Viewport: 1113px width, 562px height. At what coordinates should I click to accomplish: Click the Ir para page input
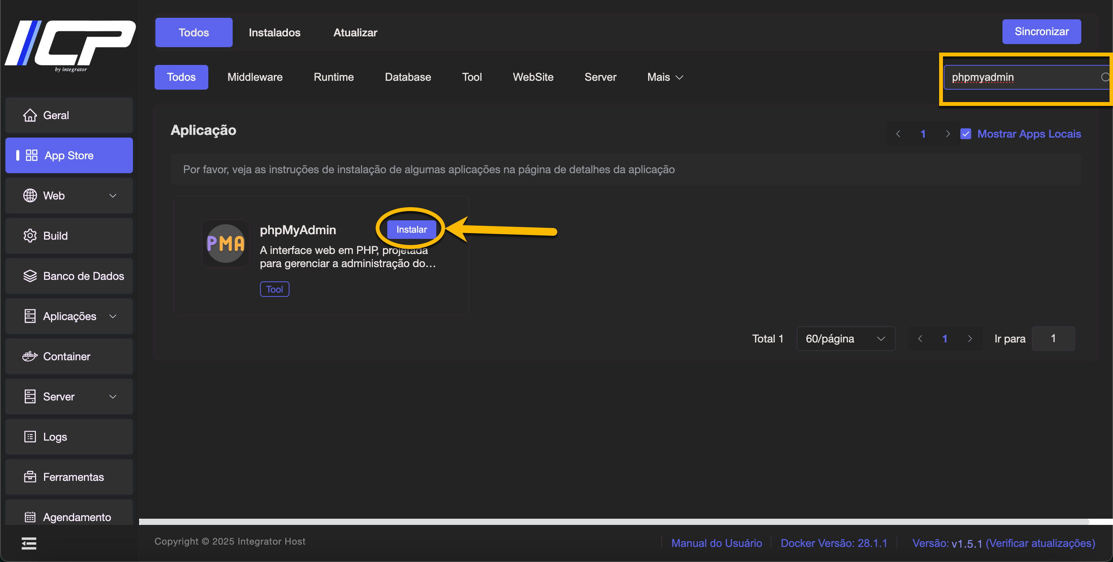click(x=1052, y=339)
